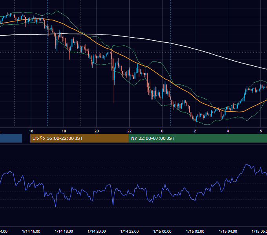
Task: Click the 1/14 22:00 date label
Action: tap(130, 231)
